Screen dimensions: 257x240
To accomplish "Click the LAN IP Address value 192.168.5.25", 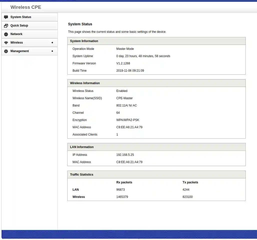I will coord(125,155).
